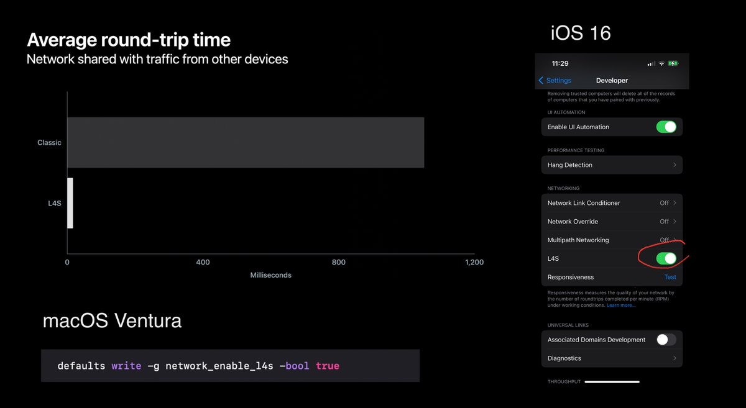Tap the charging battery icon
This screenshot has height=408, width=746.
coord(673,63)
